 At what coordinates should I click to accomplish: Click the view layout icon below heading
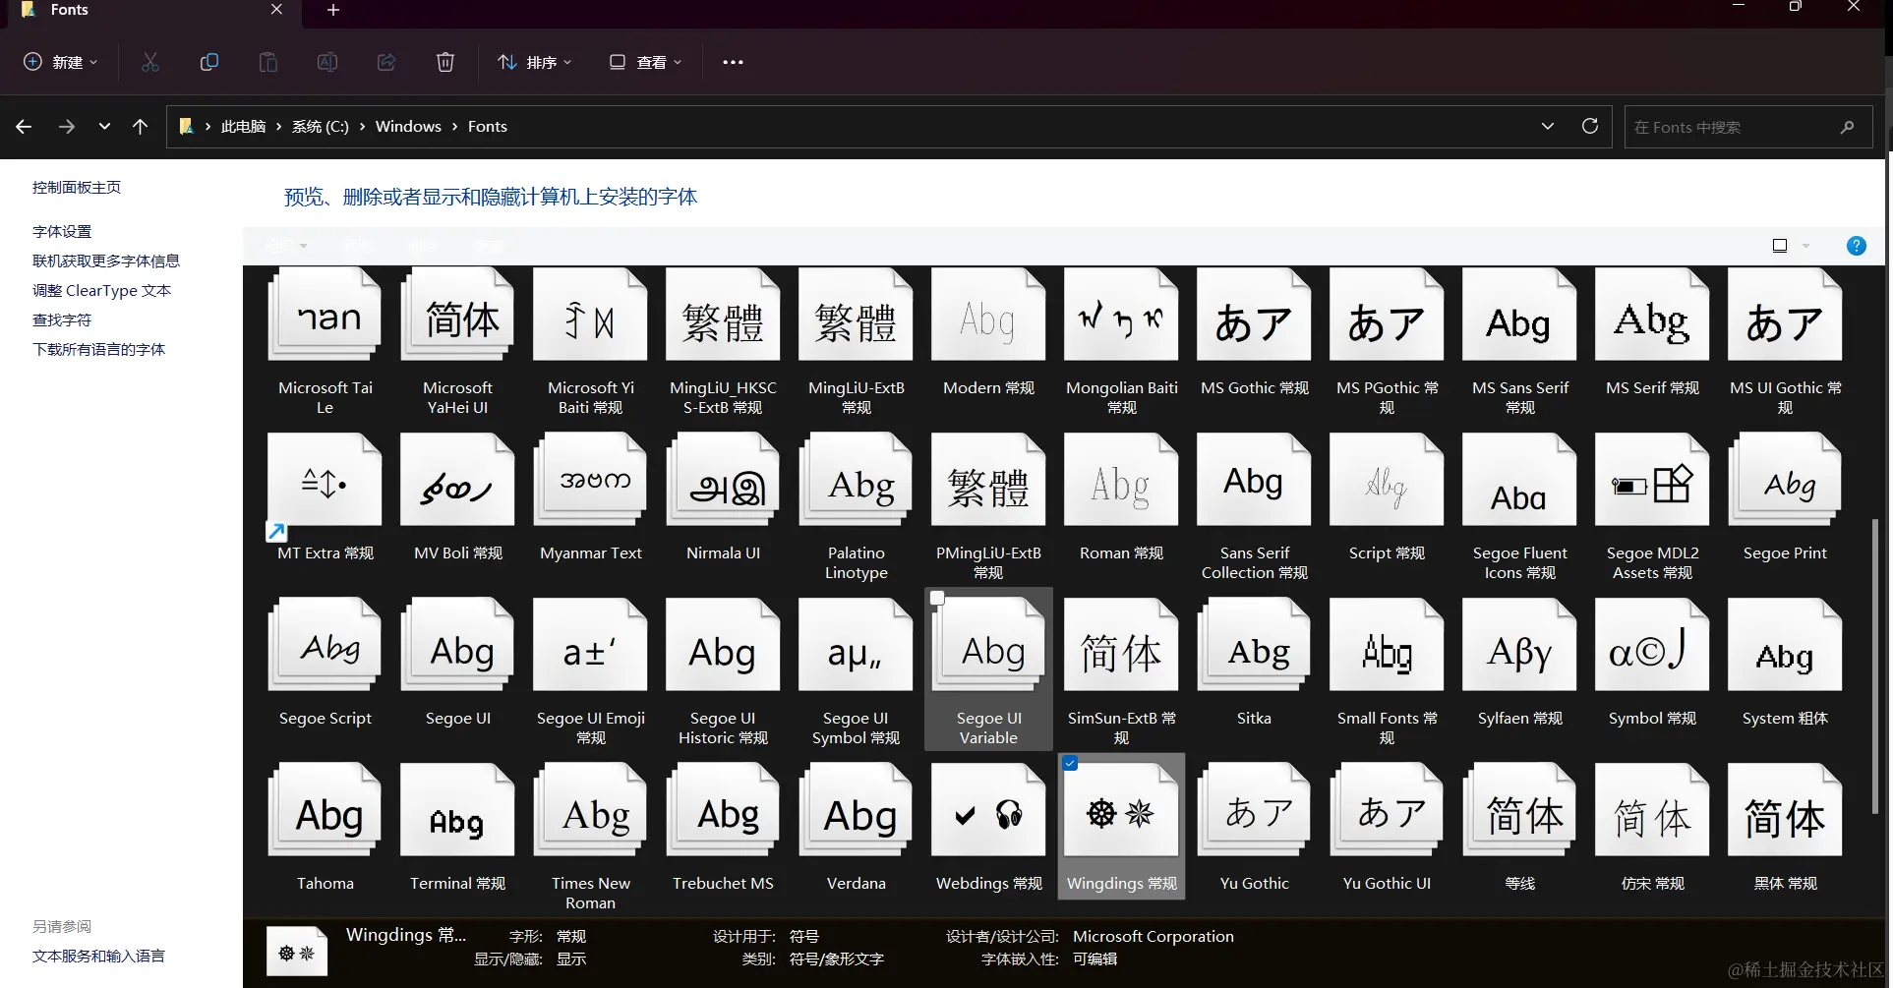(x=1779, y=246)
